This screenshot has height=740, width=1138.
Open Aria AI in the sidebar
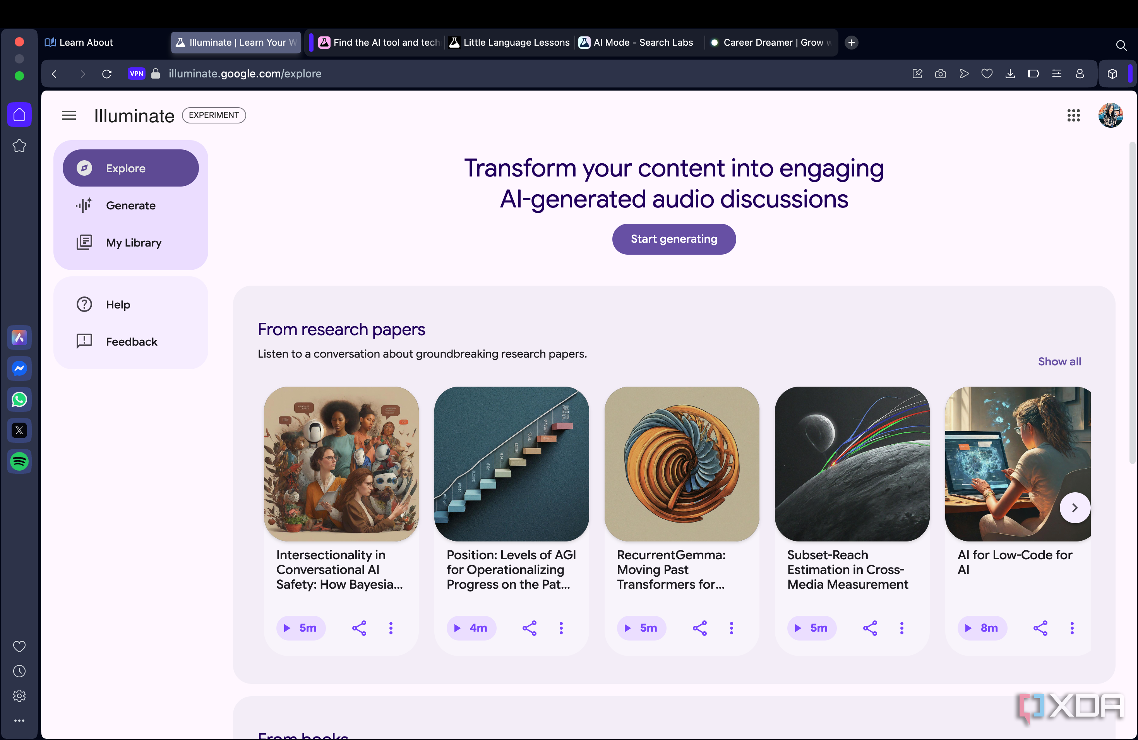(x=19, y=337)
